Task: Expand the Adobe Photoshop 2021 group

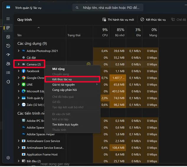Action: pyautogui.click(x=19, y=51)
